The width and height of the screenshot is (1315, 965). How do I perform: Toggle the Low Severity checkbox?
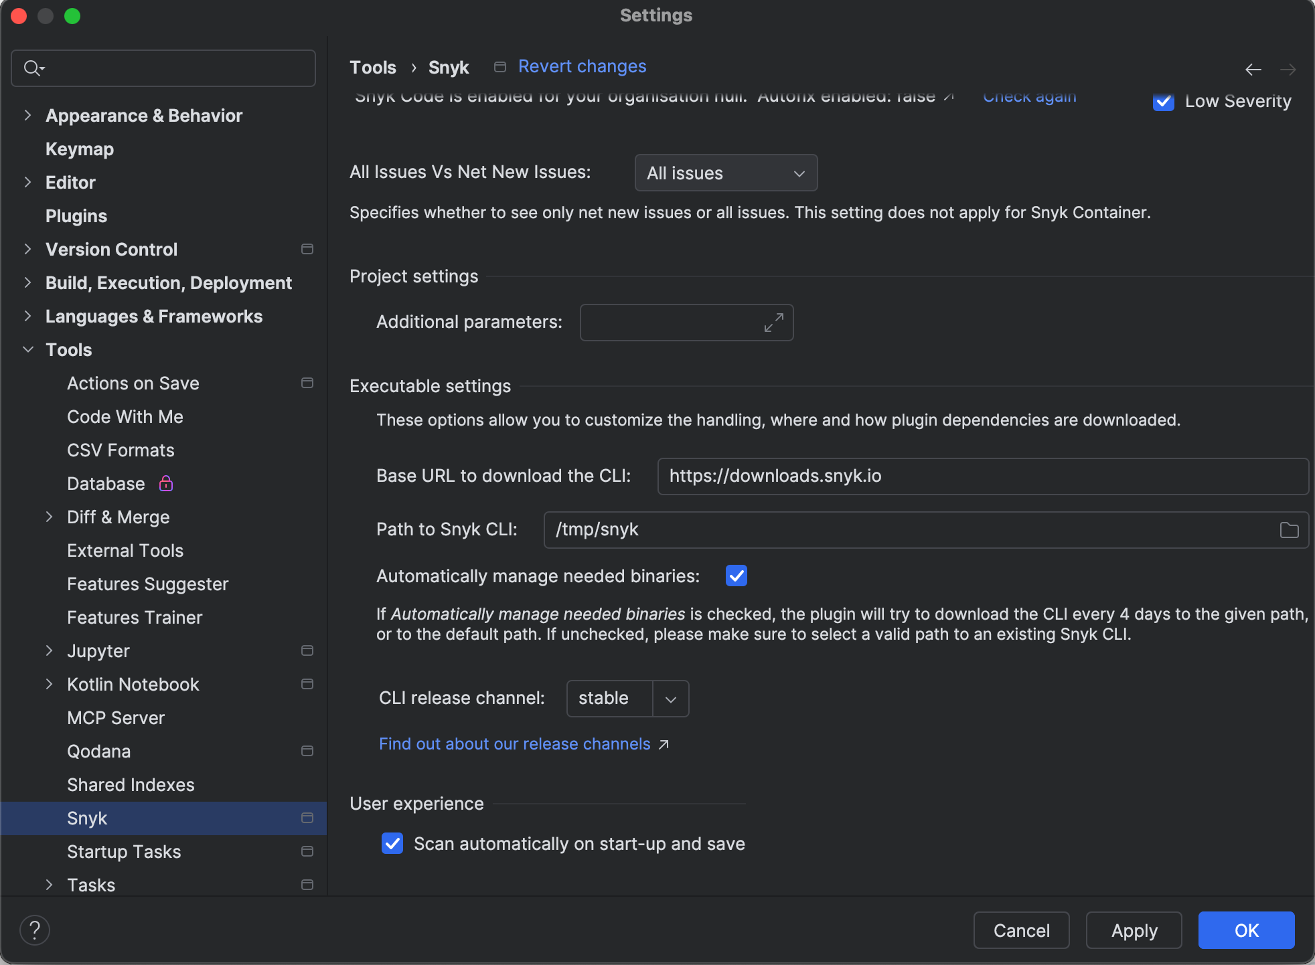tap(1163, 102)
